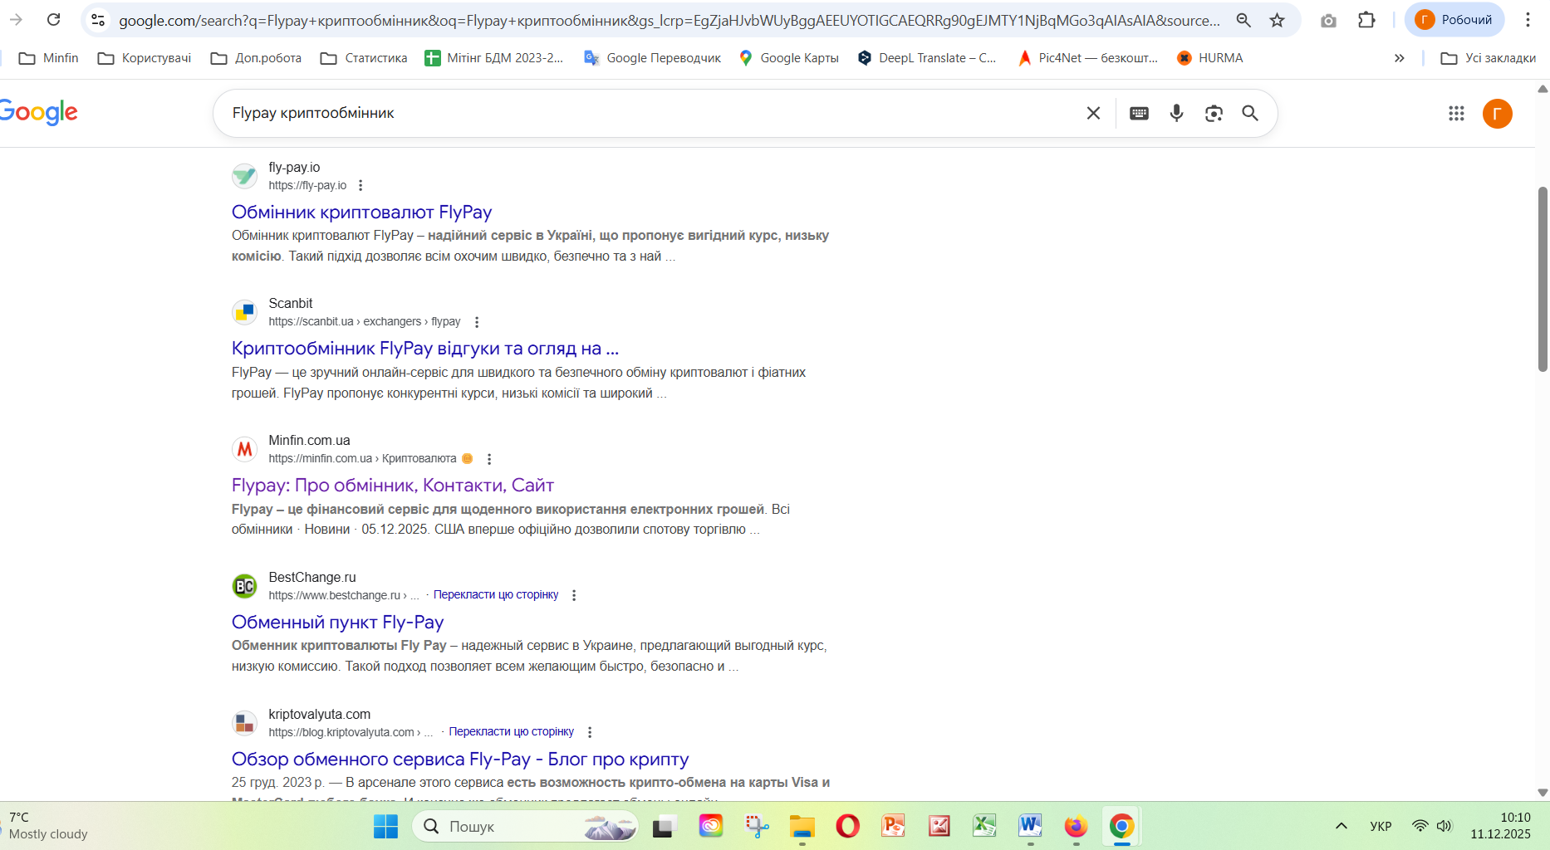The height and width of the screenshot is (850, 1550).
Task: Open the Extensions puzzle icon
Action: click(x=1366, y=20)
